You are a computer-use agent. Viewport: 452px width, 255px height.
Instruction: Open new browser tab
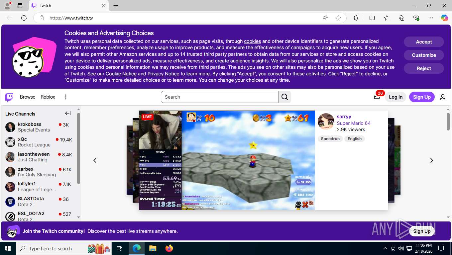coord(116,6)
